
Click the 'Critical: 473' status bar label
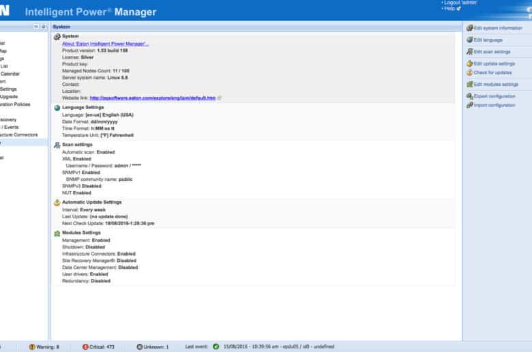tap(102, 347)
